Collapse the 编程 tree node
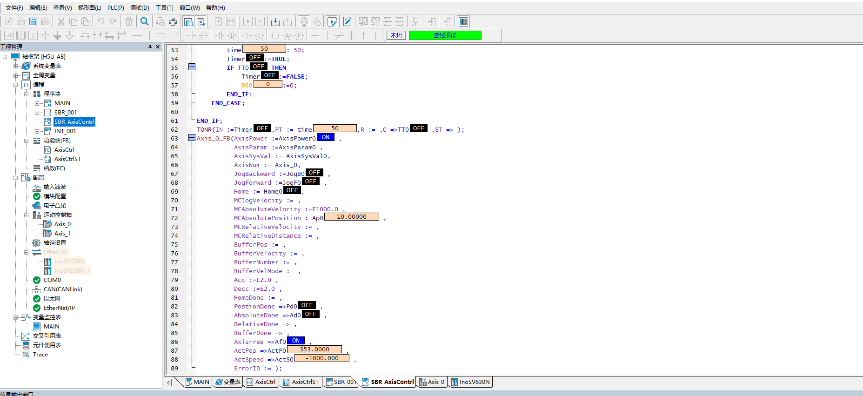 [16, 85]
